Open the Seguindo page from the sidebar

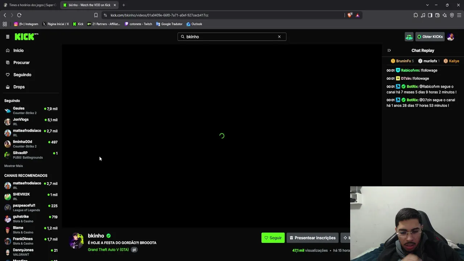(x=22, y=75)
